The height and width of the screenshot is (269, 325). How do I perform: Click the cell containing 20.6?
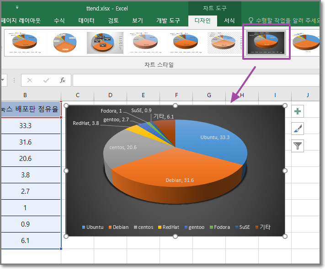tap(31, 158)
